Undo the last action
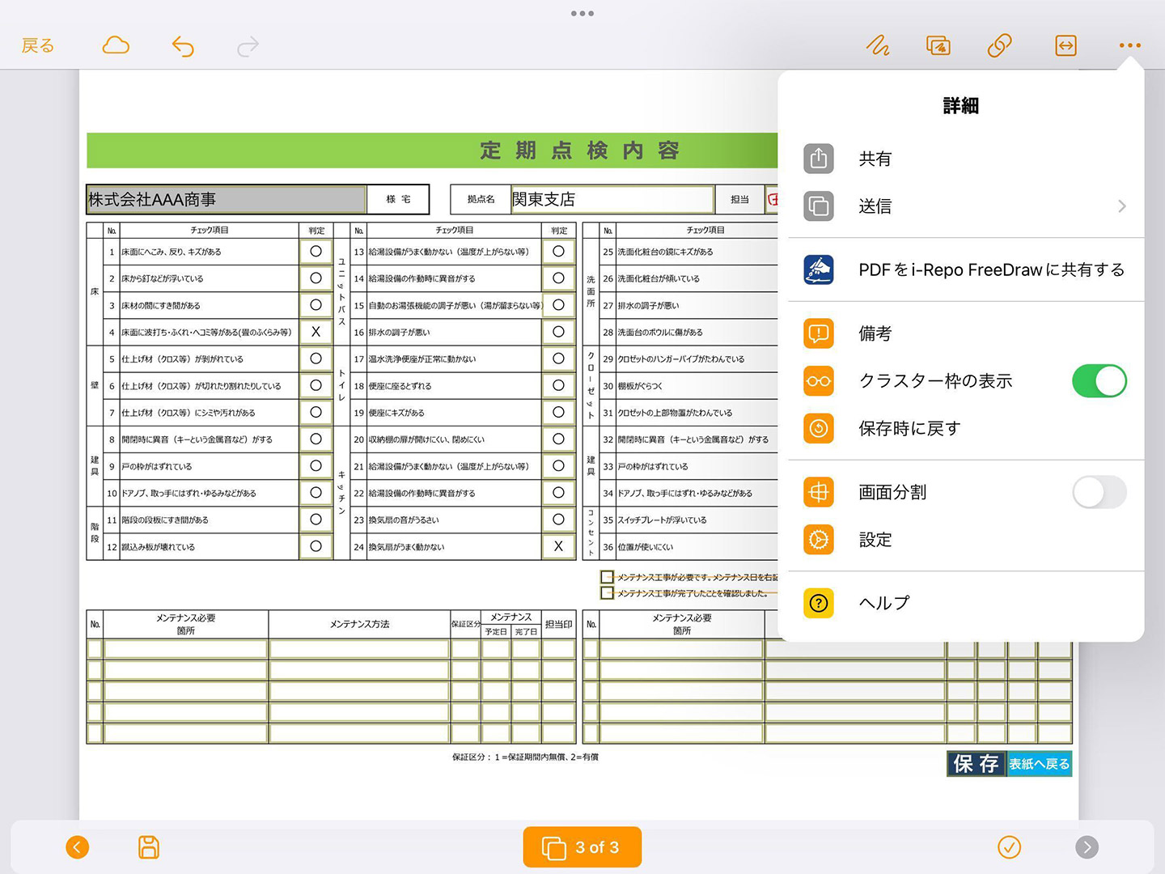This screenshot has height=874, width=1165. (183, 46)
